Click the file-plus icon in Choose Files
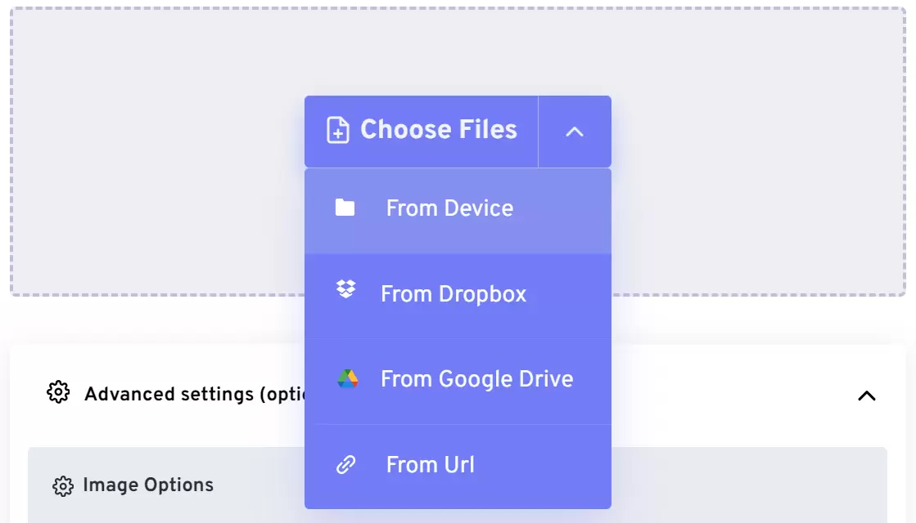Viewport: 916px width, 523px height. 337,129
